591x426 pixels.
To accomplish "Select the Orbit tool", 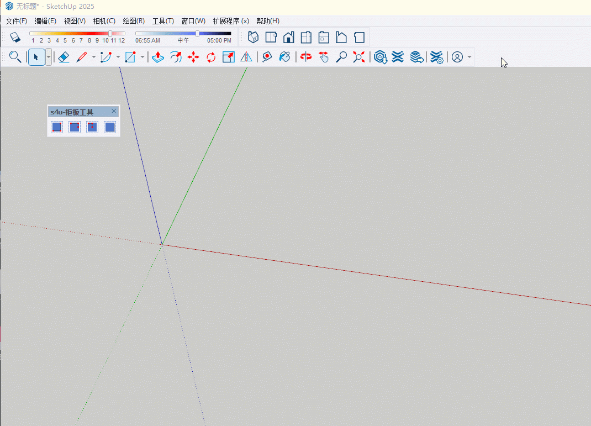I will pos(306,57).
